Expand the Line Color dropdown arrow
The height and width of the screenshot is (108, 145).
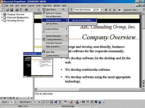74,102
